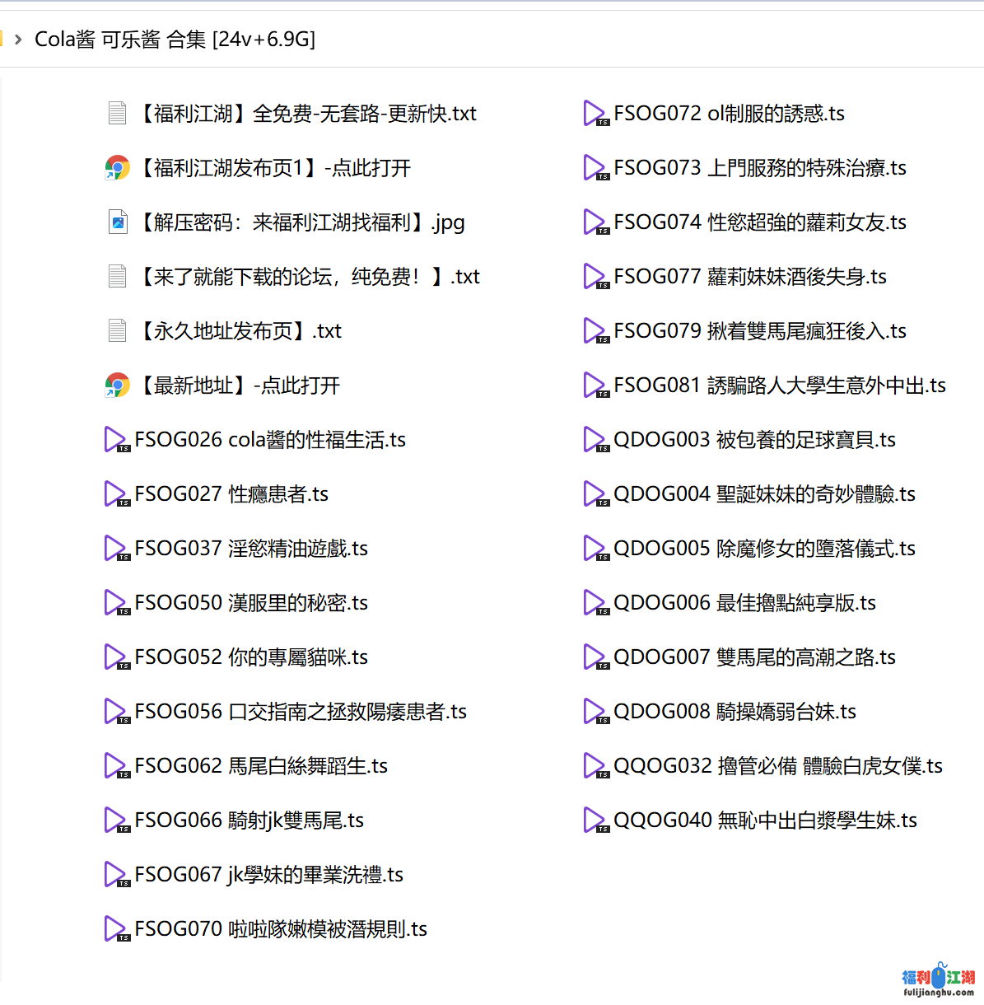Select the image icon of the 解压密码 jpg file

(118, 222)
